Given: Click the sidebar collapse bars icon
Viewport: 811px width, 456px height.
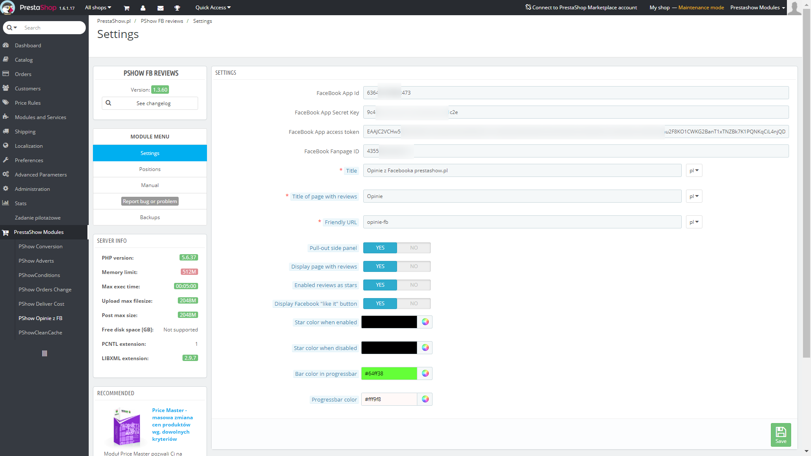Looking at the screenshot, I should click(44, 353).
